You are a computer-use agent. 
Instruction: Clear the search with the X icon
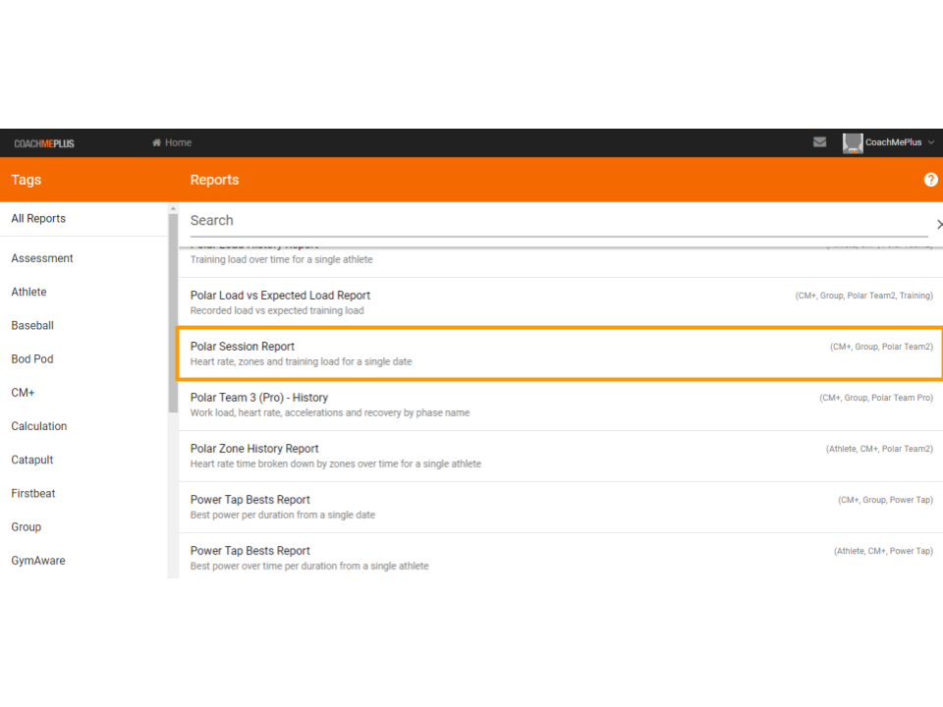[939, 224]
